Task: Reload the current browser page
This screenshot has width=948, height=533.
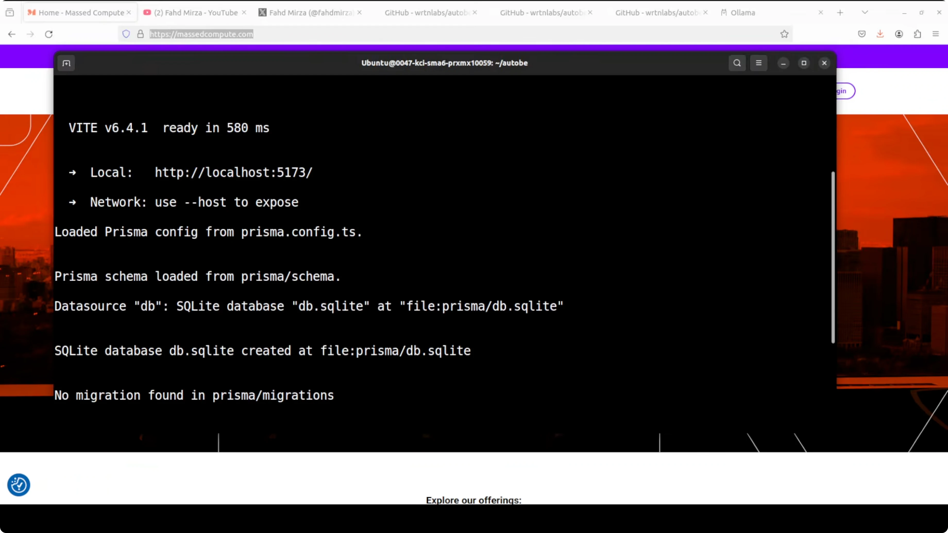Action: 49,34
